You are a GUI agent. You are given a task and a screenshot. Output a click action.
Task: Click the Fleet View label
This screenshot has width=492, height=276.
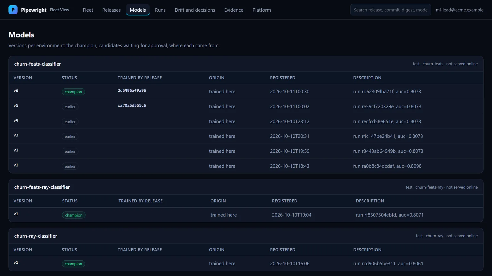(60, 10)
